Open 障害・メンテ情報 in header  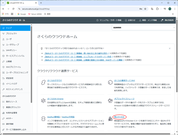pos(148,20)
